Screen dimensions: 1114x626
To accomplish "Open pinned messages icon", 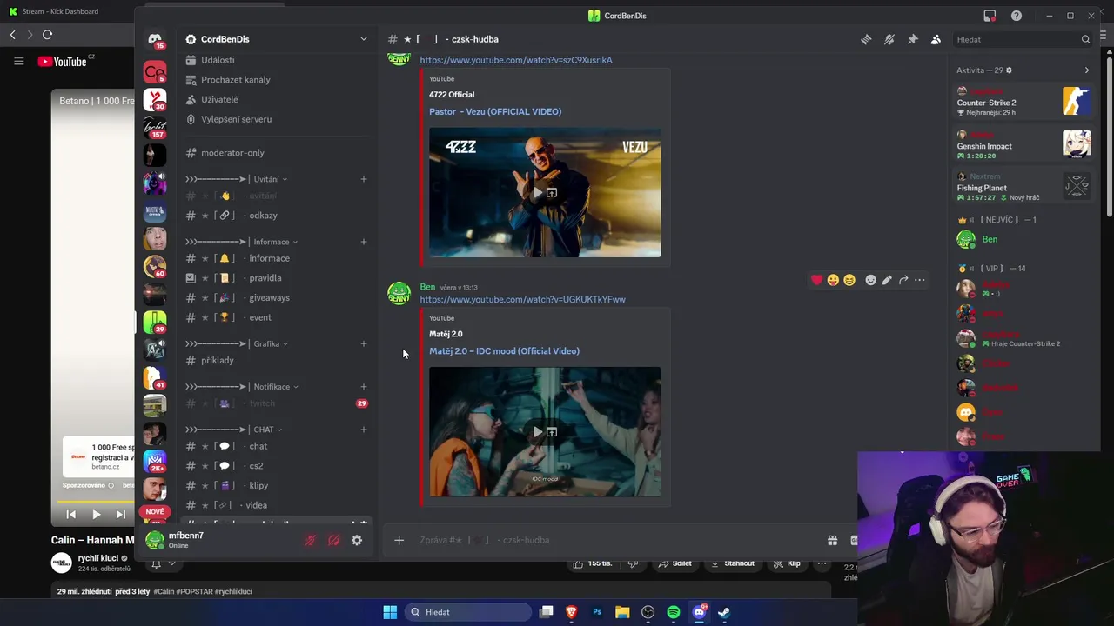I will [x=912, y=39].
